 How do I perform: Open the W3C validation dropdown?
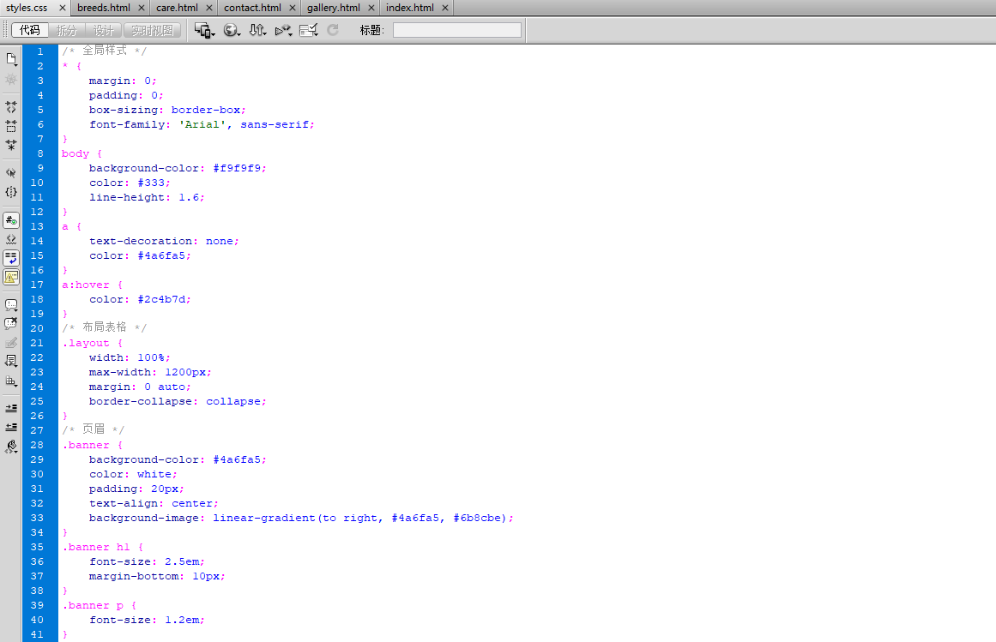pos(283,30)
